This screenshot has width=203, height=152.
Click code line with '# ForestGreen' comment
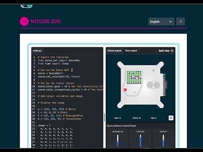click(60, 119)
